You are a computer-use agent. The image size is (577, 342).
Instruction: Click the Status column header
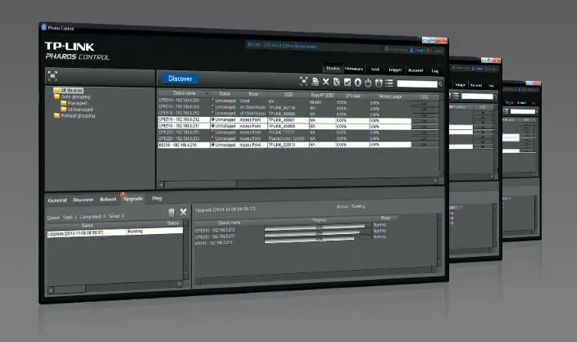coord(225,93)
